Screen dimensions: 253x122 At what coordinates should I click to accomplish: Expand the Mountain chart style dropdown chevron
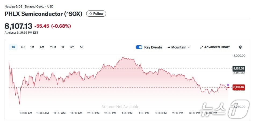189,47
